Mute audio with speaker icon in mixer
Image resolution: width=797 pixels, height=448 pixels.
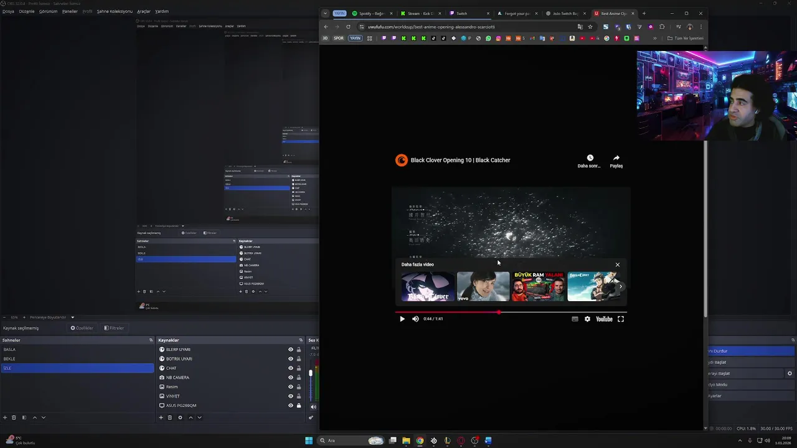coord(313,407)
